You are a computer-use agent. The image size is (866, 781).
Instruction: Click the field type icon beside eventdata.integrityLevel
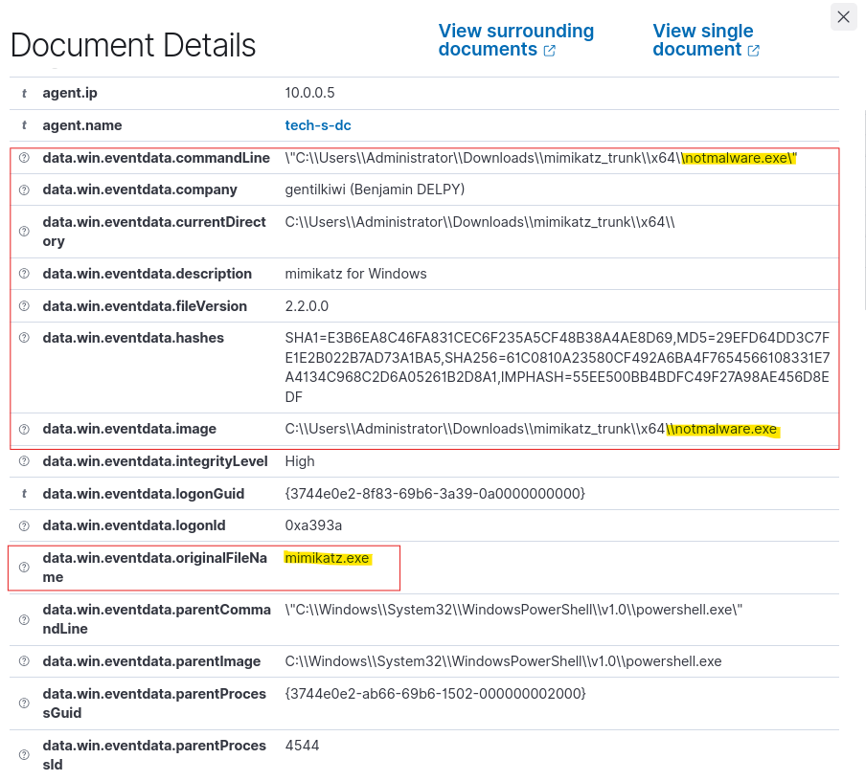click(x=24, y=461)
